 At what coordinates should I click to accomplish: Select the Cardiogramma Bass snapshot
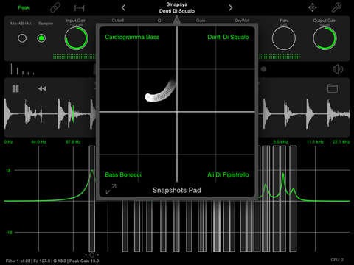tap(132, 37)
